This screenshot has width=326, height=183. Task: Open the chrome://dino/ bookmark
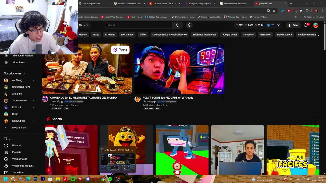coord(259,17)
